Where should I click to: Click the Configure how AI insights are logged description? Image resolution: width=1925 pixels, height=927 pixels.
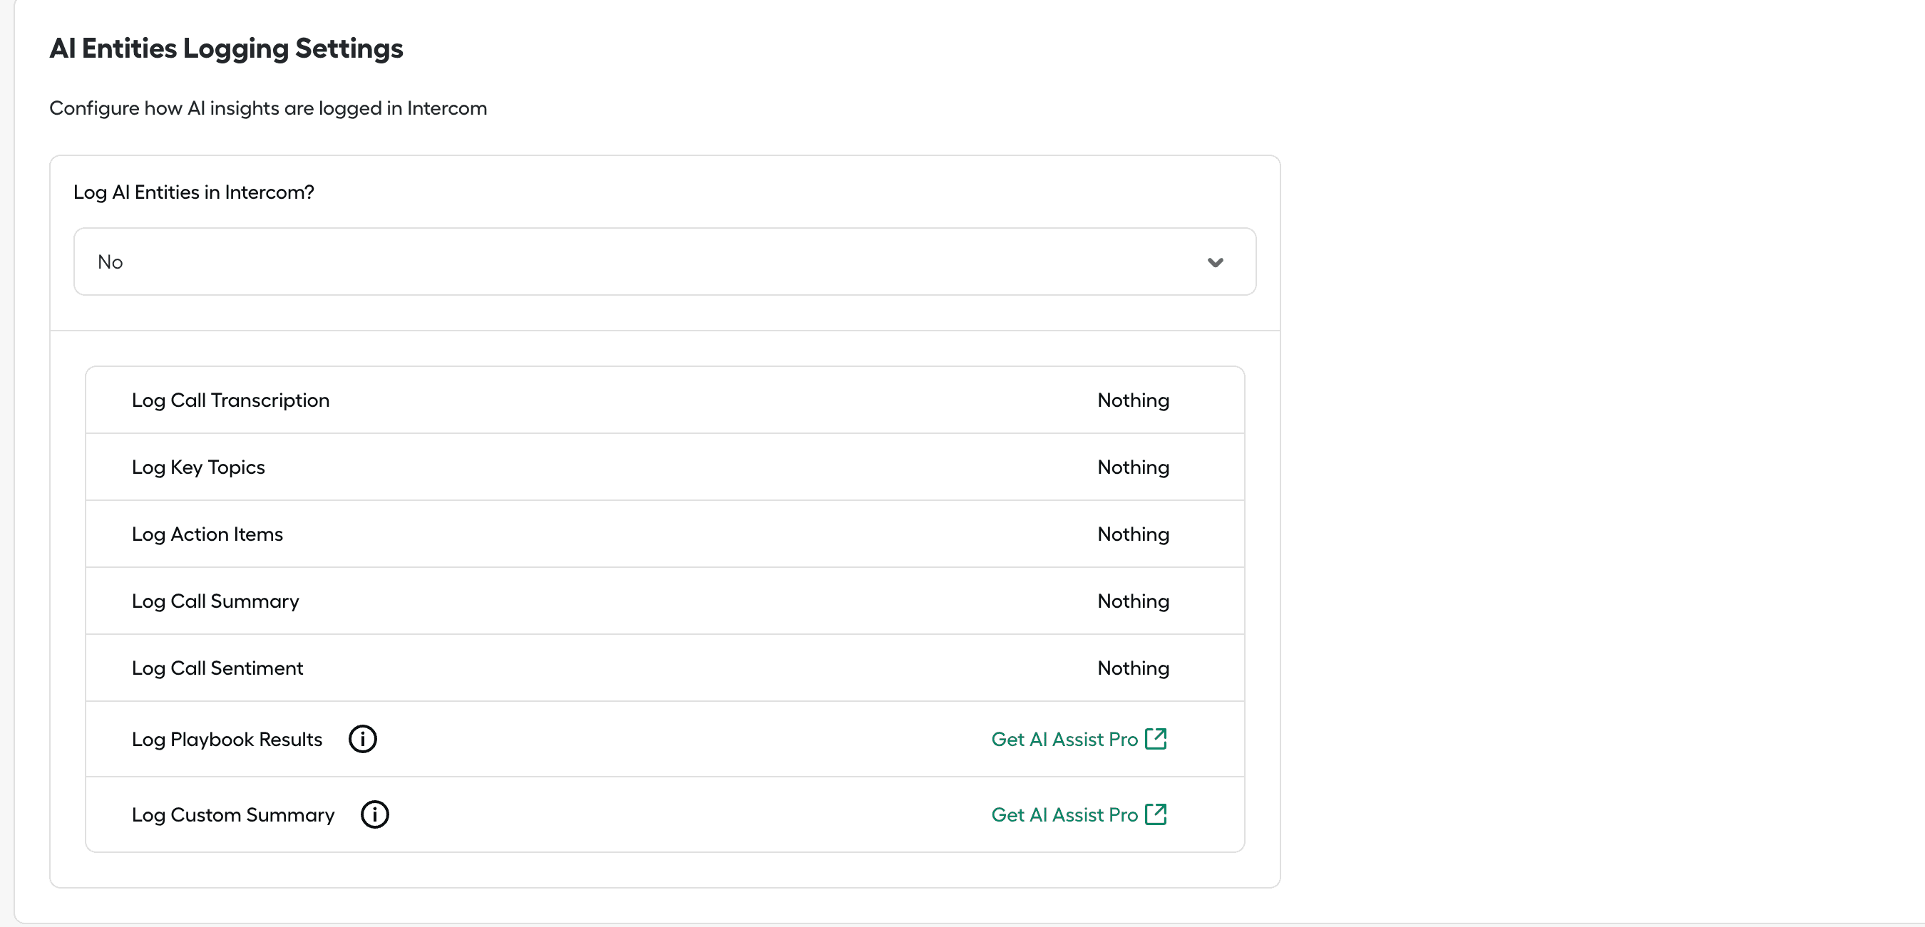(268, 108)
